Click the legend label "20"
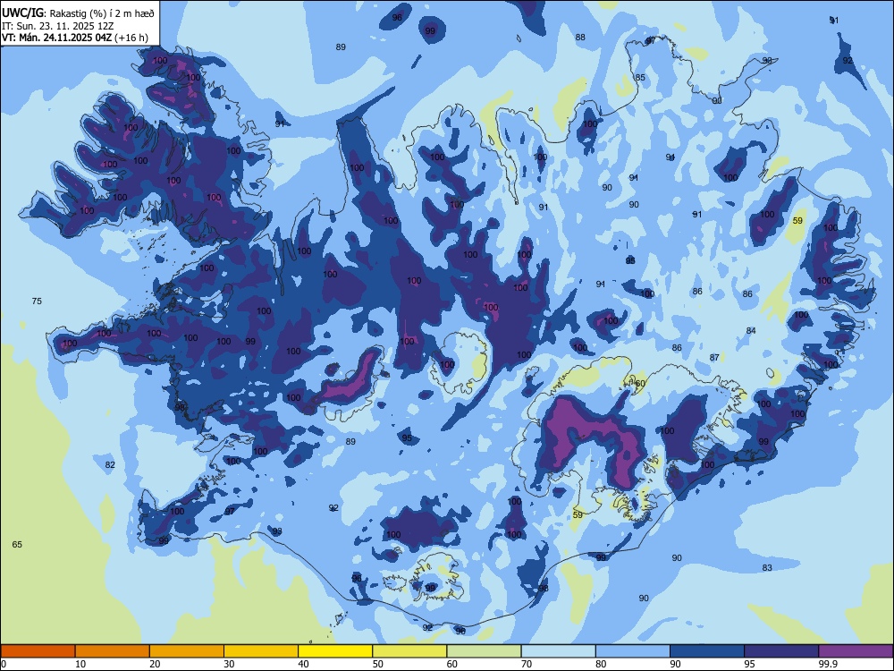 [155, 664]
